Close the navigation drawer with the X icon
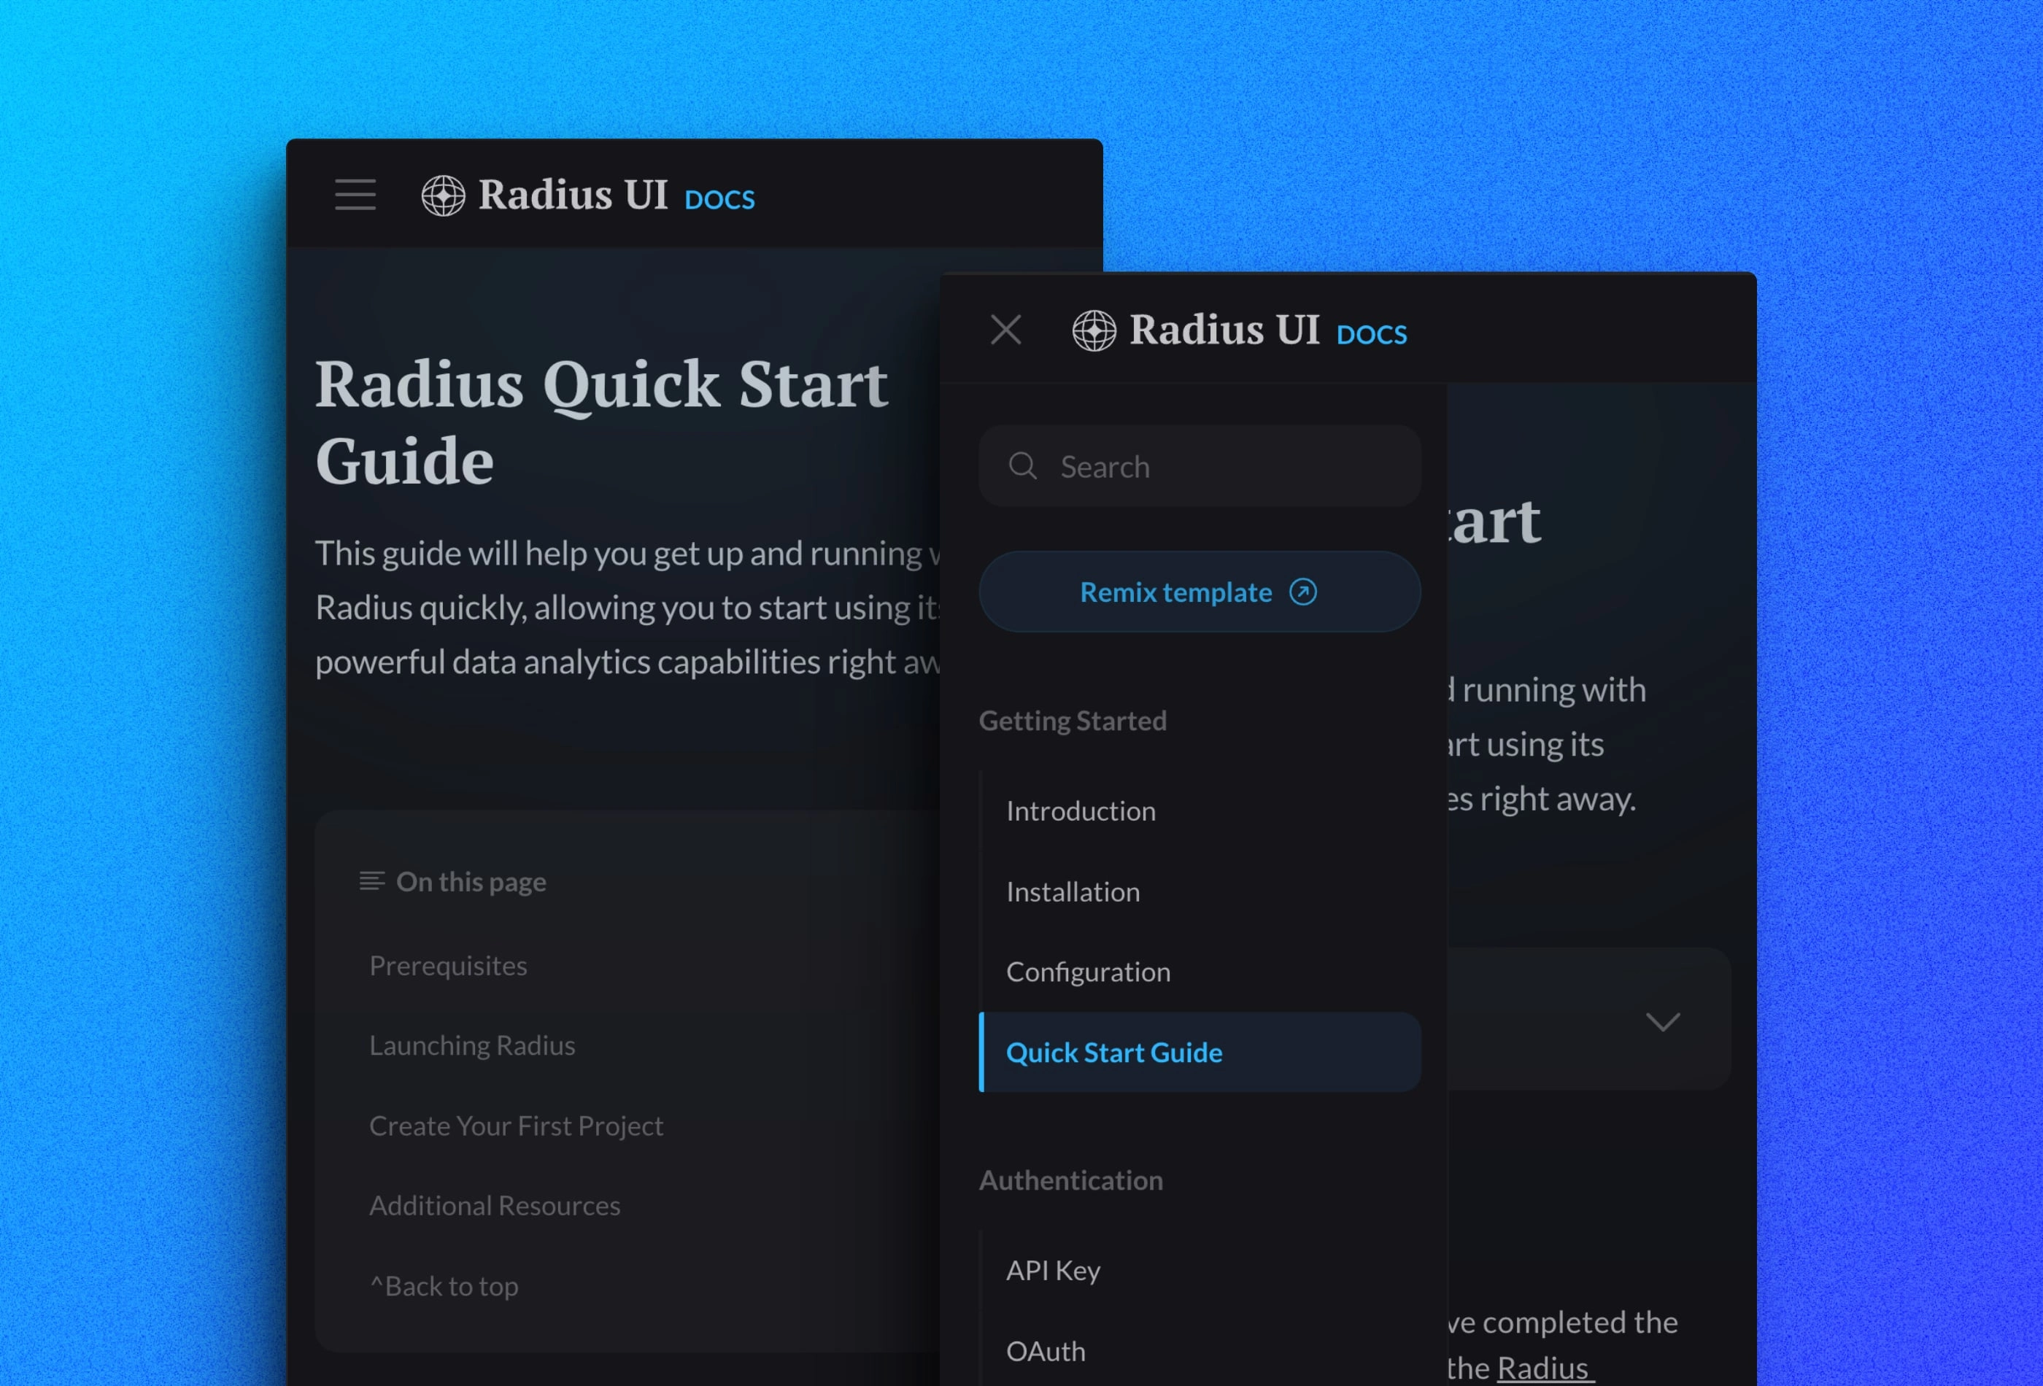The image size is (2043, 1386). [x=1005, y=330]
